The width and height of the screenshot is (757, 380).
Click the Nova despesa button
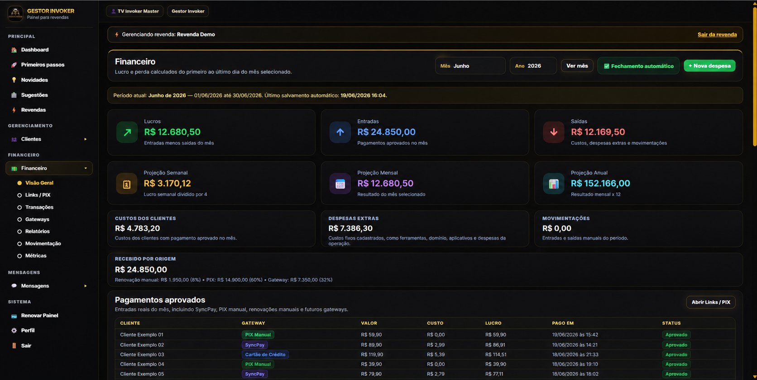(x=709, y=66)
